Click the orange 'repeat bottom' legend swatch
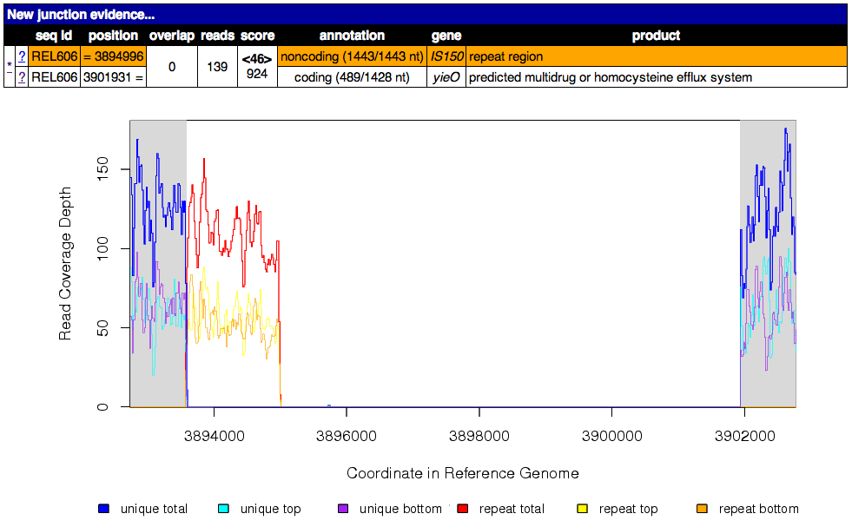Viewport: 852px width, 527px height. pyautogui.click(x=702, y=509)
